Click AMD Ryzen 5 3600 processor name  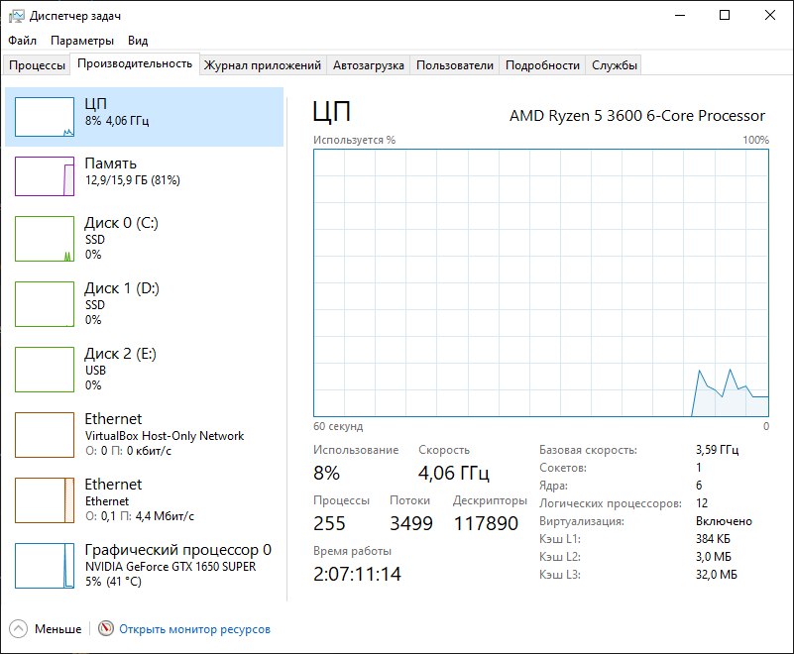637,116
